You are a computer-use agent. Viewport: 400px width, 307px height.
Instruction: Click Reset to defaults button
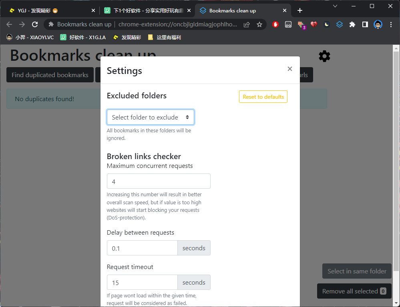point(263,97)
